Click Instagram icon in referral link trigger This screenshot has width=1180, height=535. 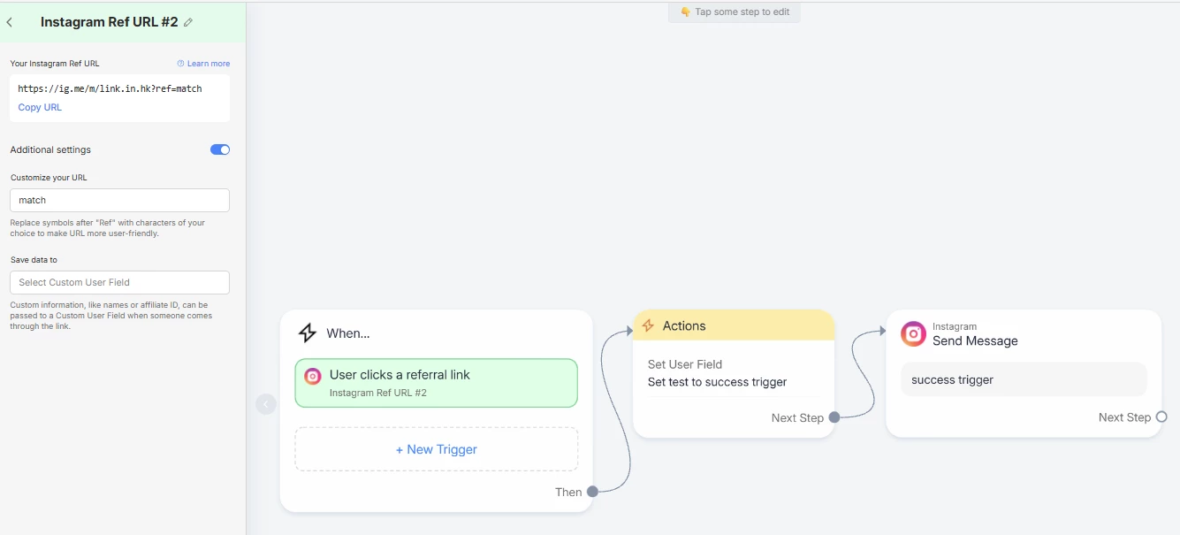coord(312,376)
